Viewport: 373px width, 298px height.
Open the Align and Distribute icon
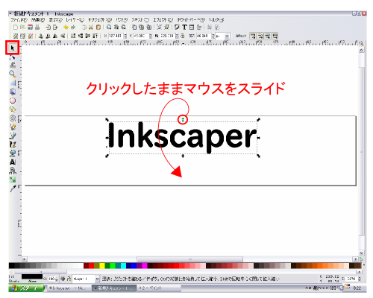(x=199, y=28)
